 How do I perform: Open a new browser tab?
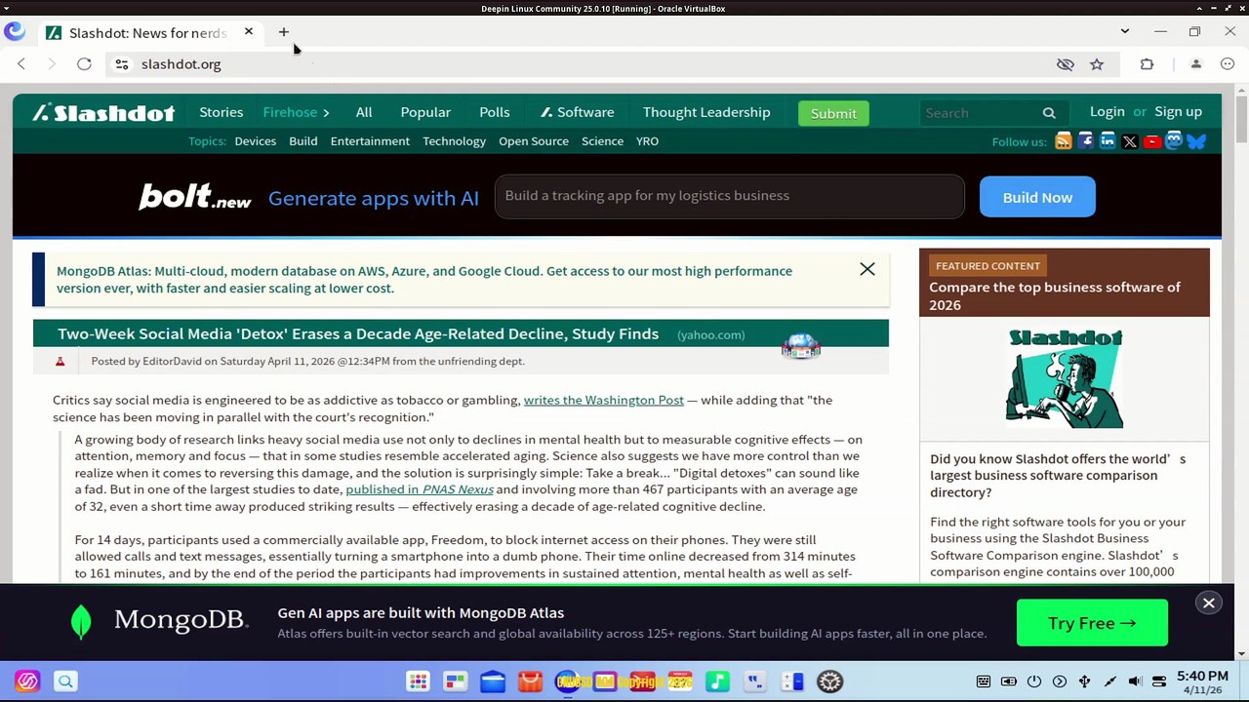click(x=284, y=32)
